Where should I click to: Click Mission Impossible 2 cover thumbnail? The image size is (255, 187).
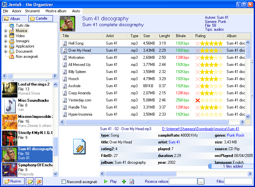pyautogui.click(x=10, y=122)
